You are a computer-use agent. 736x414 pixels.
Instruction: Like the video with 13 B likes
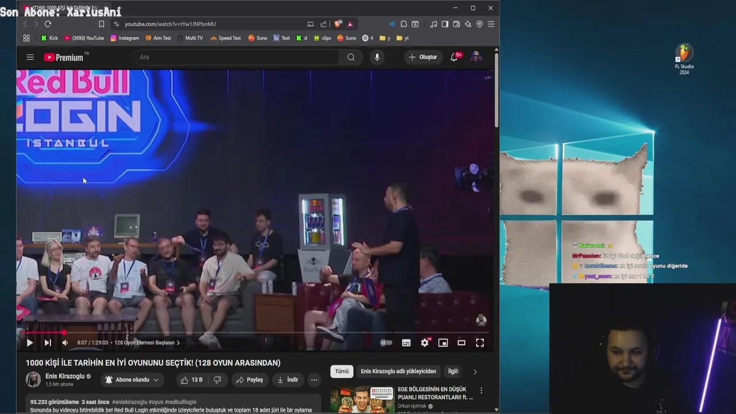coord(191,379)
